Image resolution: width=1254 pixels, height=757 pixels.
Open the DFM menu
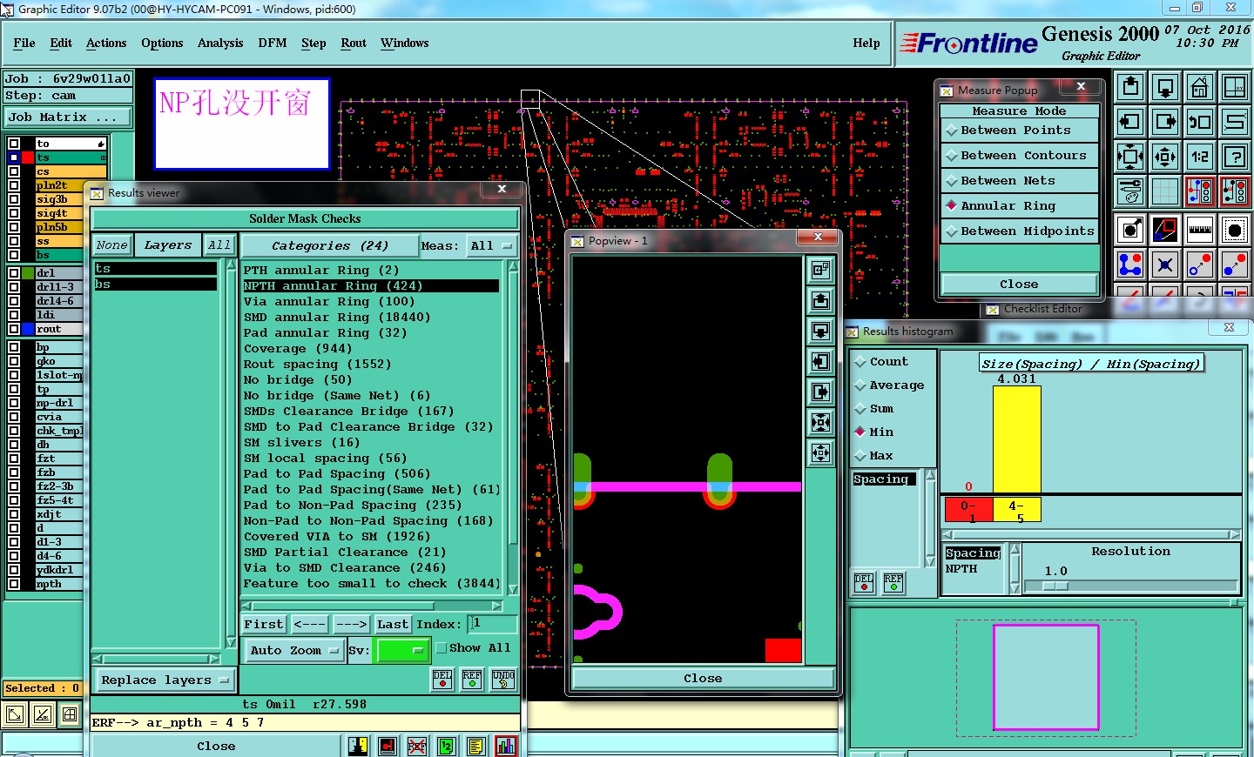[272, 44]
